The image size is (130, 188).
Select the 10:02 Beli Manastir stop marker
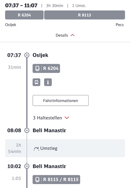(27, 166)
